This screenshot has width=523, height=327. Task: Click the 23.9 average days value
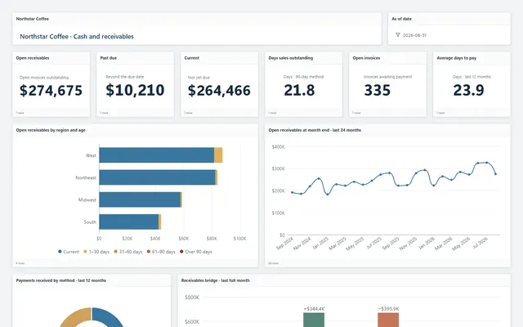click(x=468, y=90)
